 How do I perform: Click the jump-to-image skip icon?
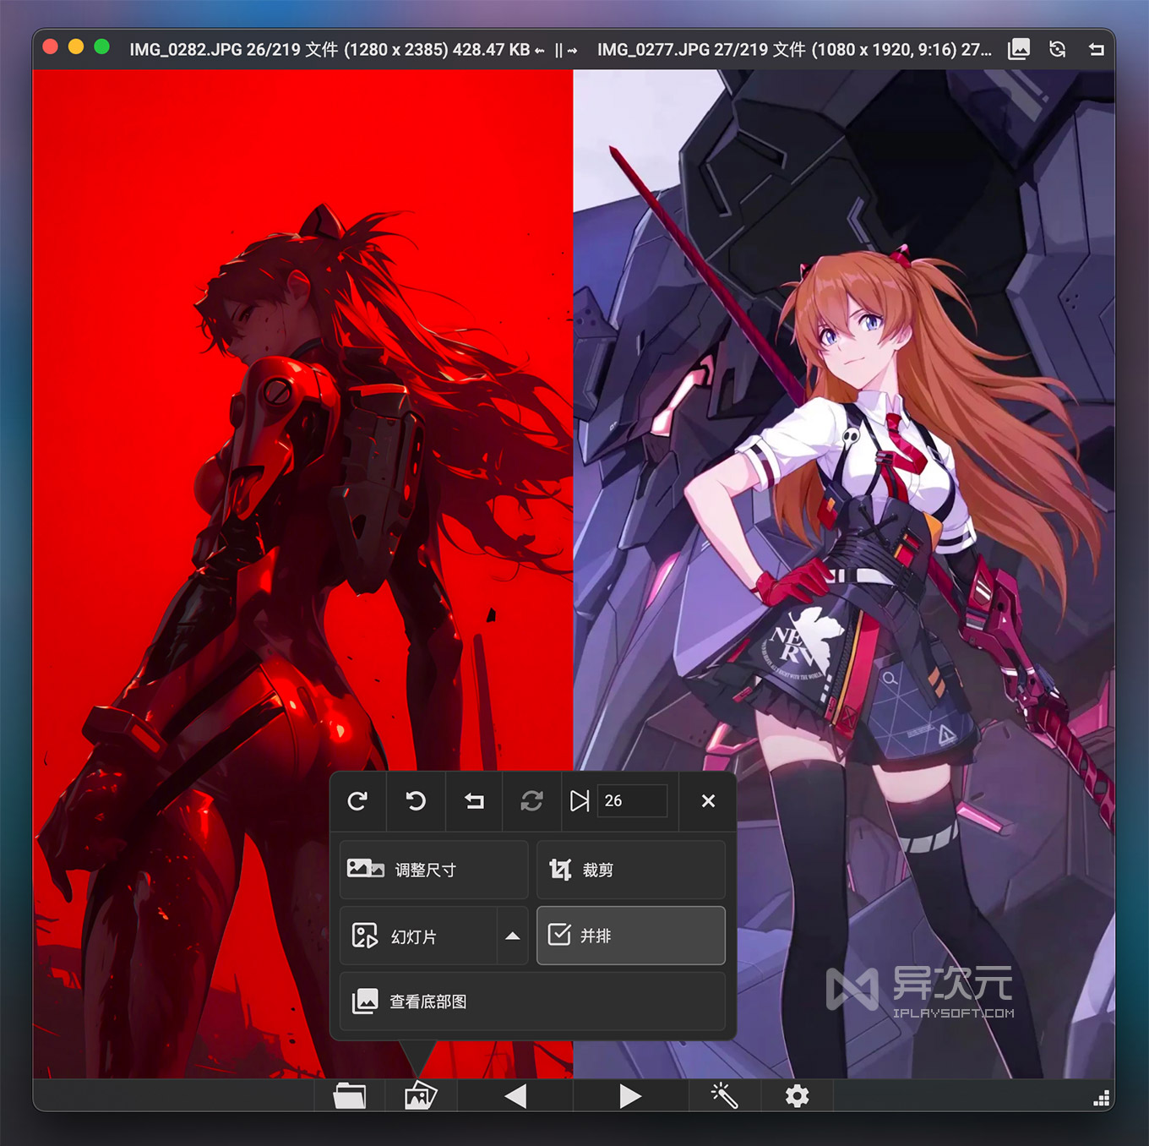click(x=579, y=800)
